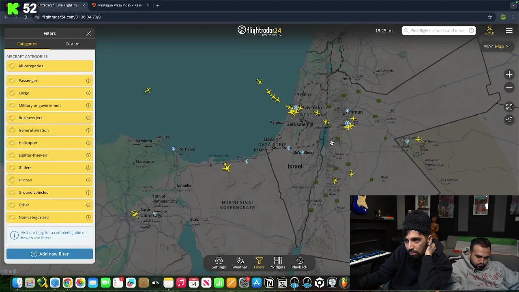Open Music app from the Dock
519x292 pixels.
coord(181,283)
